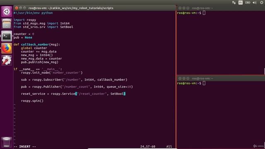Open the battery status indicator
265x149 pixels.
tap(248, 2)
